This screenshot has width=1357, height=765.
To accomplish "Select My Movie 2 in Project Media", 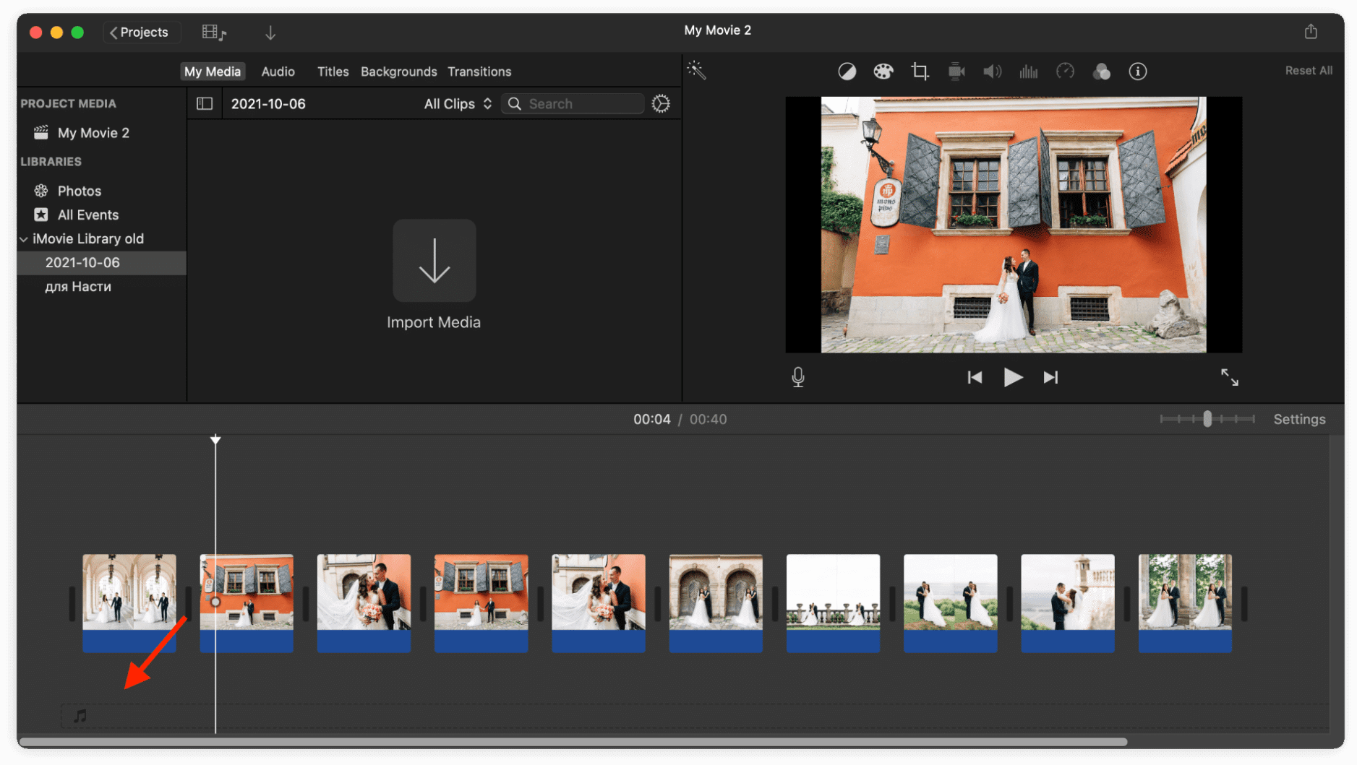I will coord(93,133).
